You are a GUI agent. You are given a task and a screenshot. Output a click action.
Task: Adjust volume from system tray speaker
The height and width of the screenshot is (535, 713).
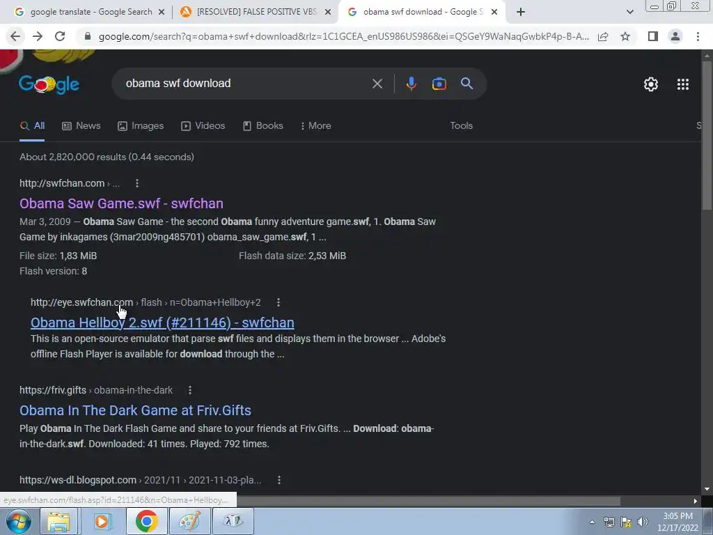(x=643, y=522)
